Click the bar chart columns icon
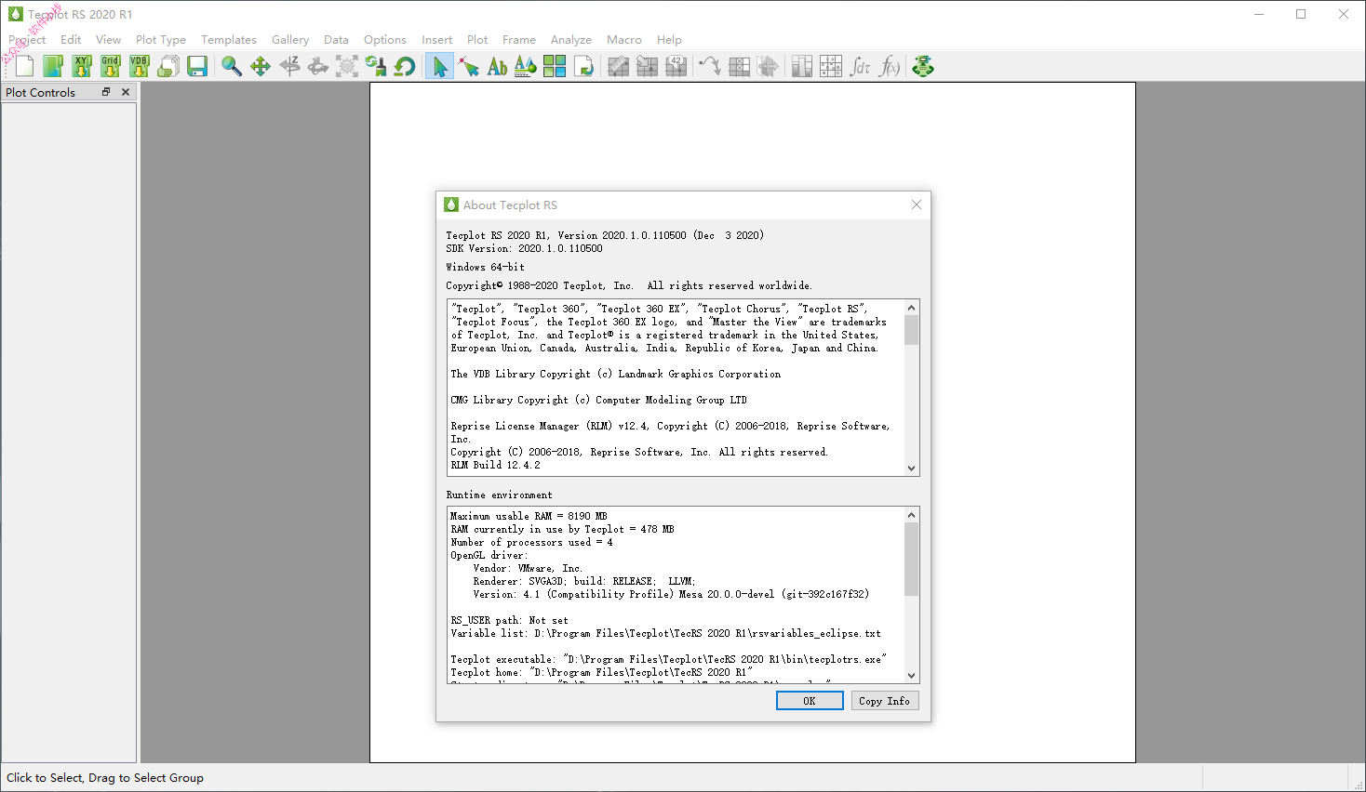 pos(802,66)
